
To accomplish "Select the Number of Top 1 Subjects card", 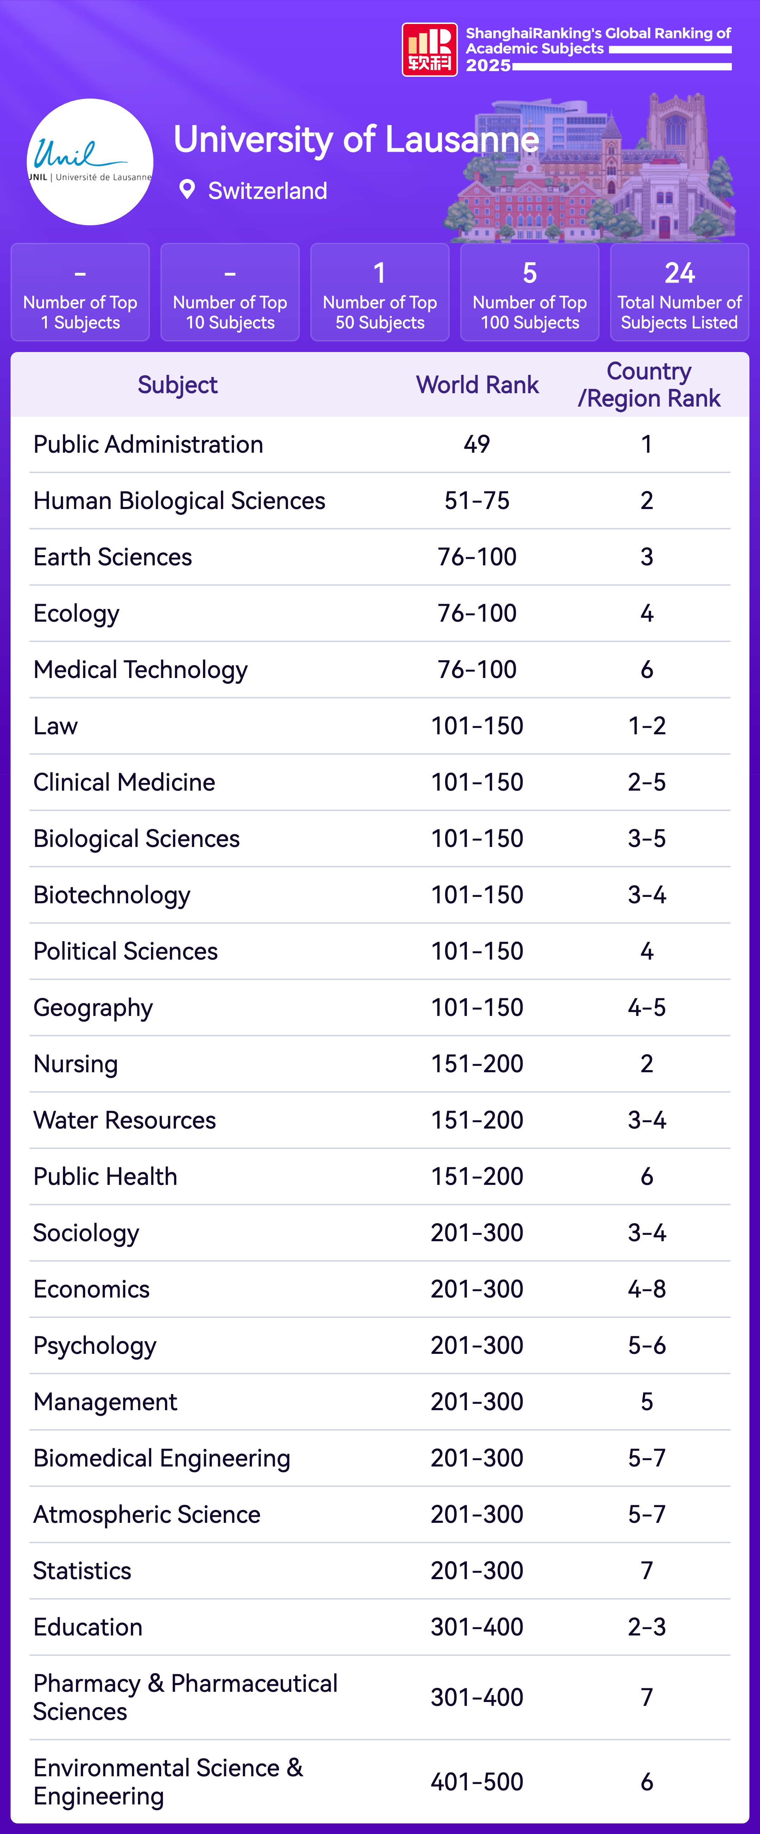I will click(81, 293).
